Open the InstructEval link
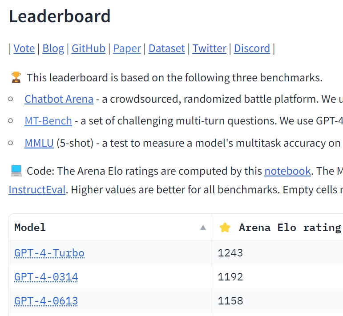343x316 pixels. (37, 189)
